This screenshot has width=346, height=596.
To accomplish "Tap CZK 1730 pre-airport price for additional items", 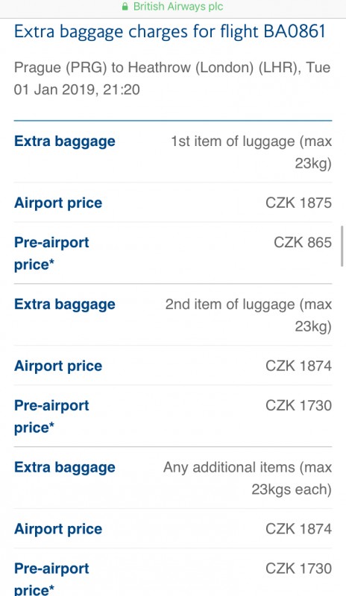I will click(x=298, y=568).
